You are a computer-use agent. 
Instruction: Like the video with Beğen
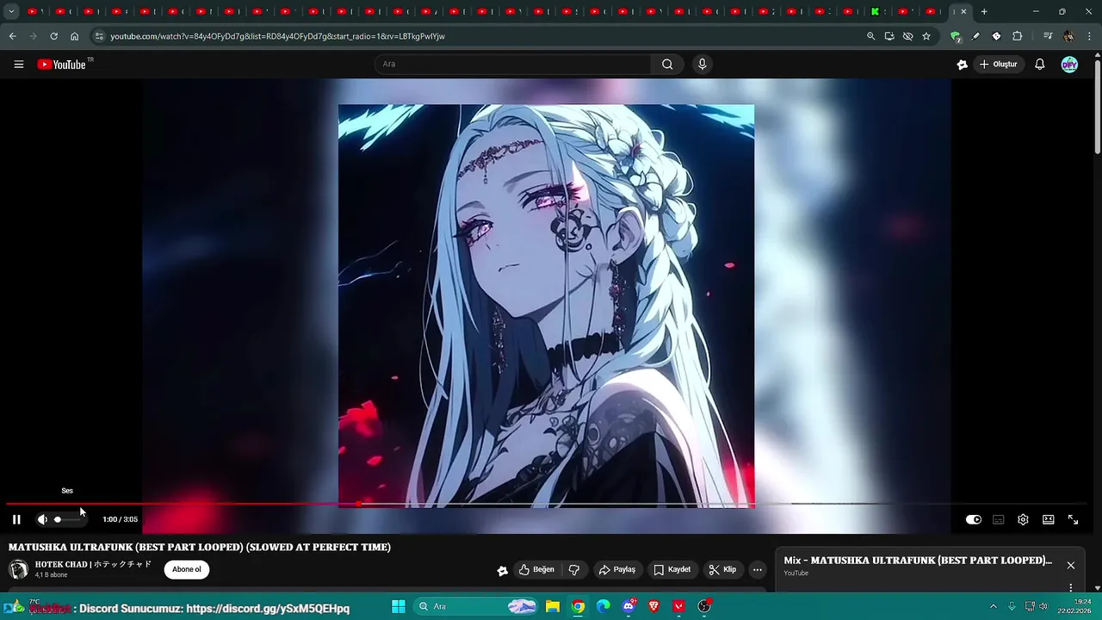click(536, 569)
